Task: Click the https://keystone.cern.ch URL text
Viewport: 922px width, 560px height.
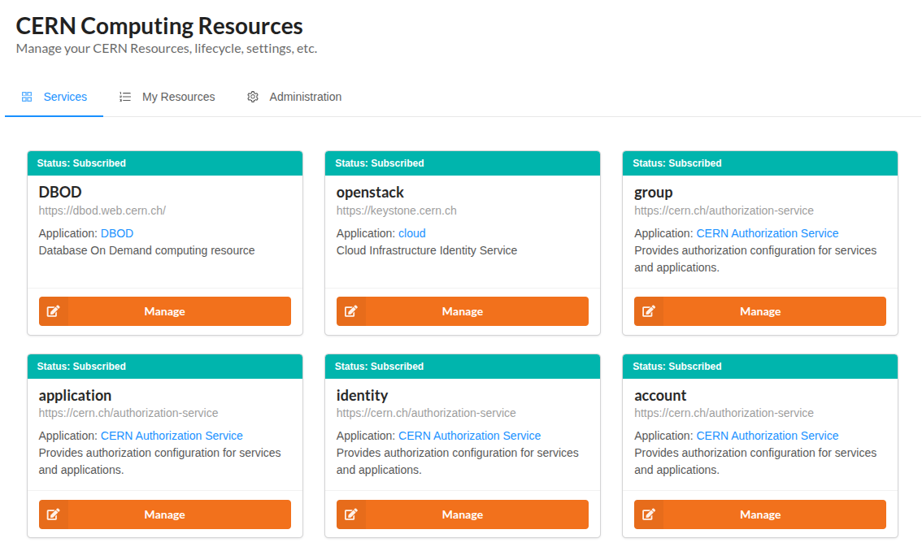Action: coord(396,211)
